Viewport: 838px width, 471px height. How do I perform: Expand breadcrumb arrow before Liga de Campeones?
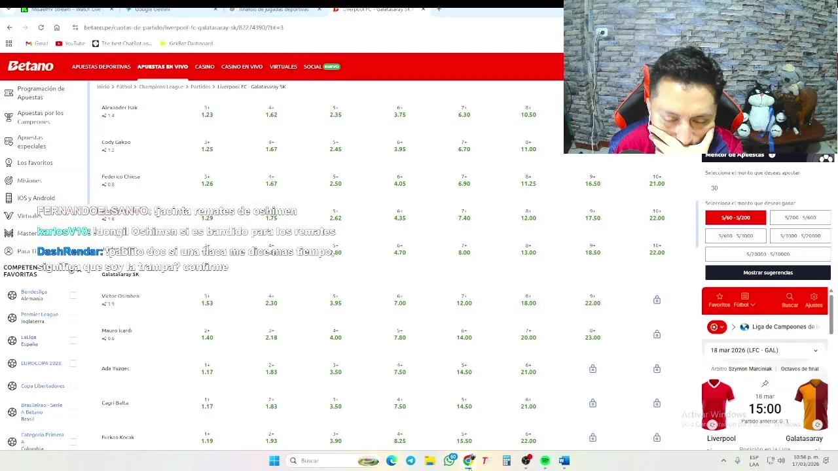point(733,326)
